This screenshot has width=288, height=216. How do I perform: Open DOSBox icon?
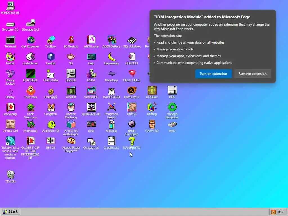(152, 91)
